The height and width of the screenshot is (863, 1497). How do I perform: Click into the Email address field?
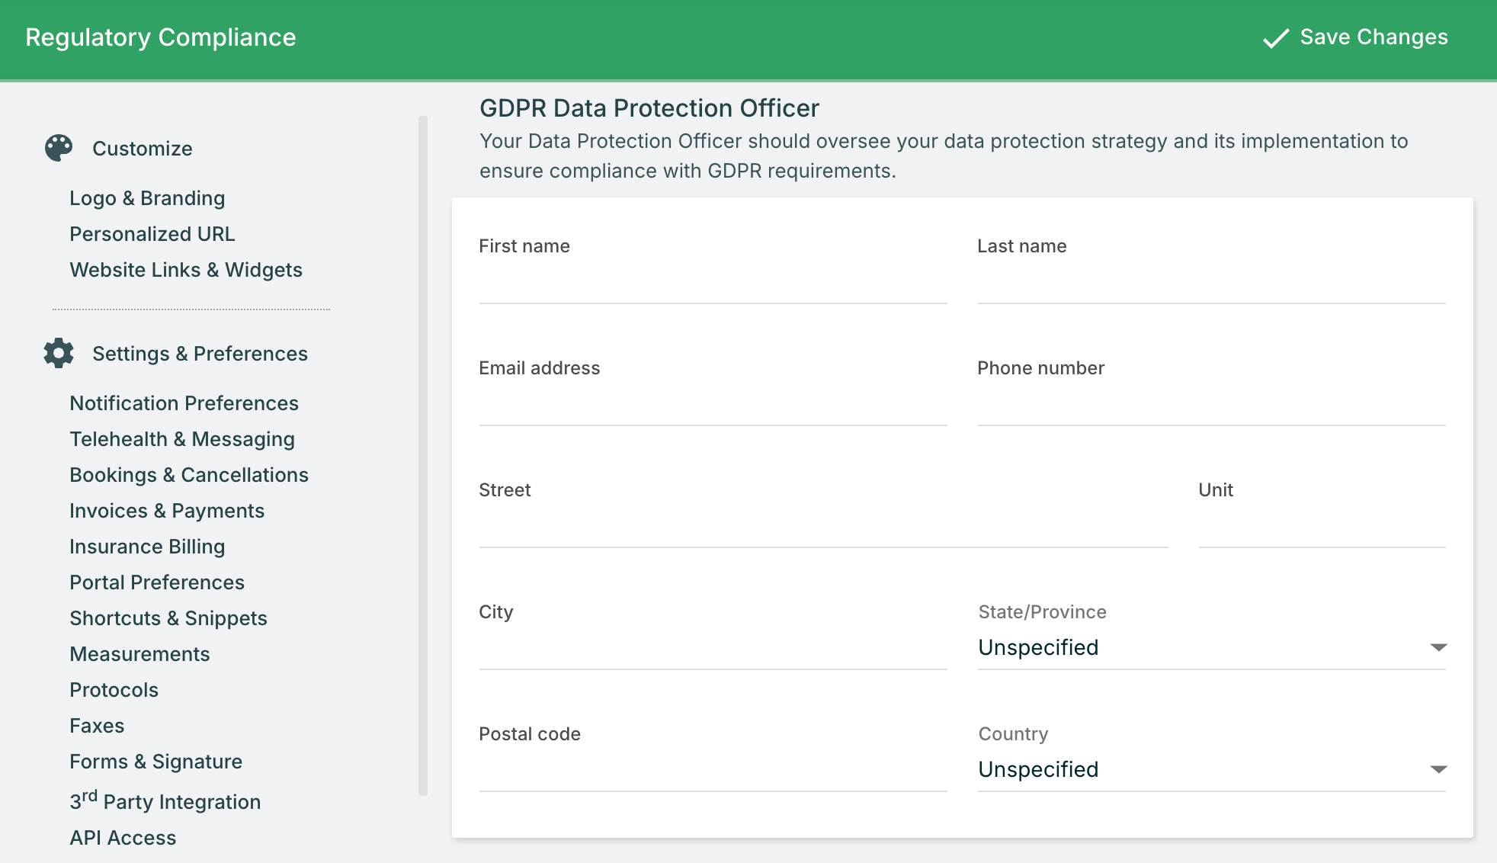tap(713, 406)
